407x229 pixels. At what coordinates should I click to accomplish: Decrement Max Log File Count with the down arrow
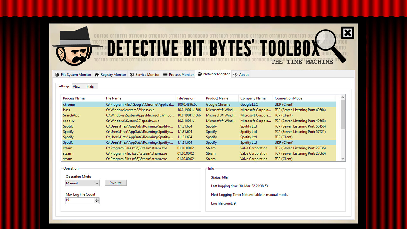[96, 202]
